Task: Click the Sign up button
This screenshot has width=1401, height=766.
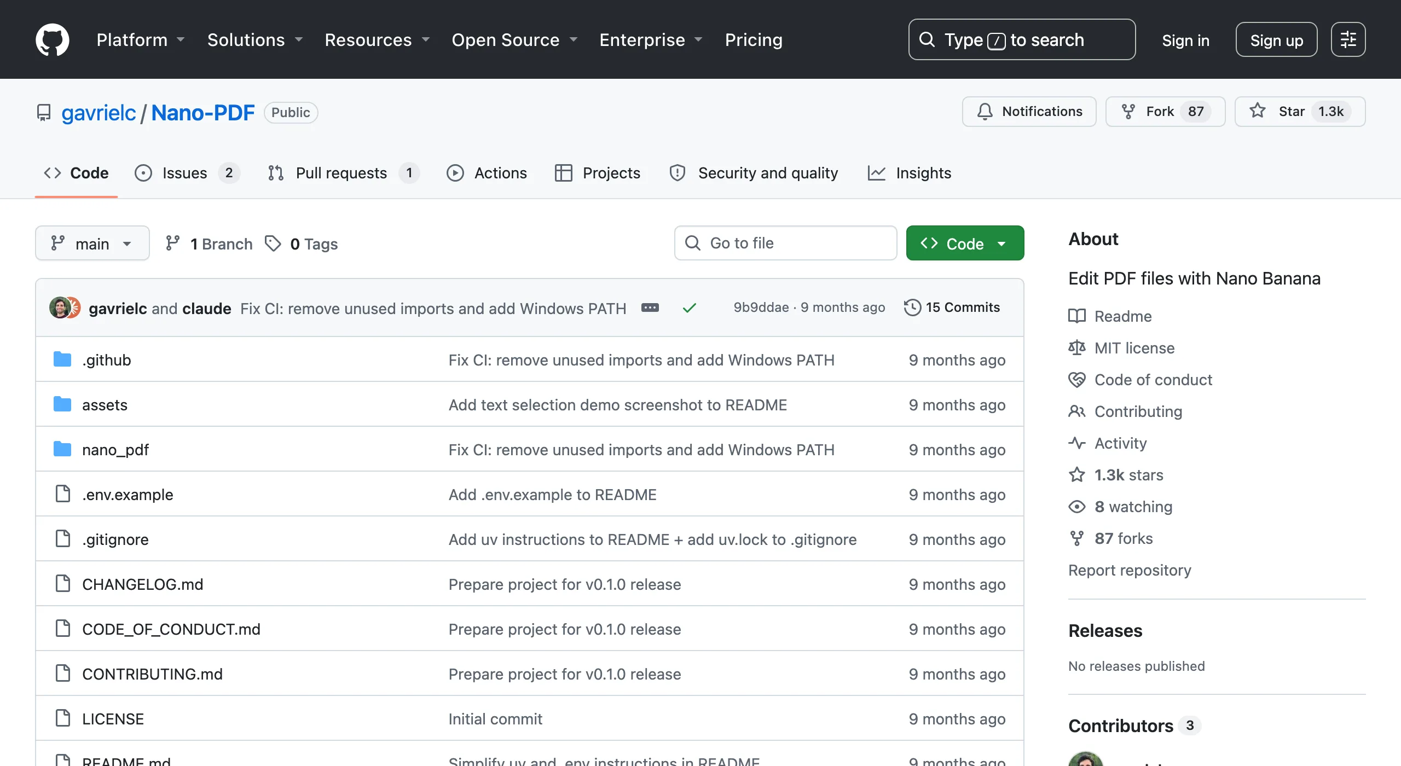Action: tap(1276, 40)
